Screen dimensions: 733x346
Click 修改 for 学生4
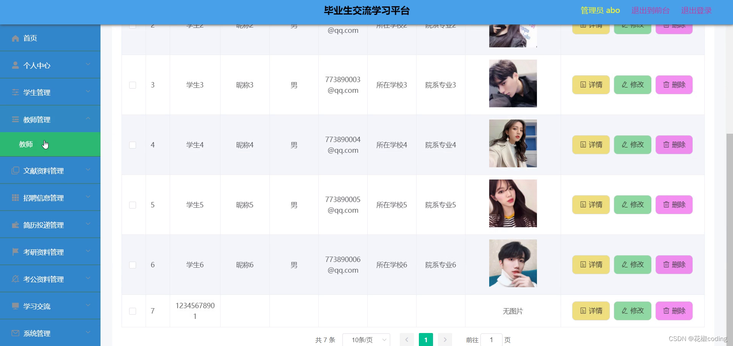click(x=632, y=145)
